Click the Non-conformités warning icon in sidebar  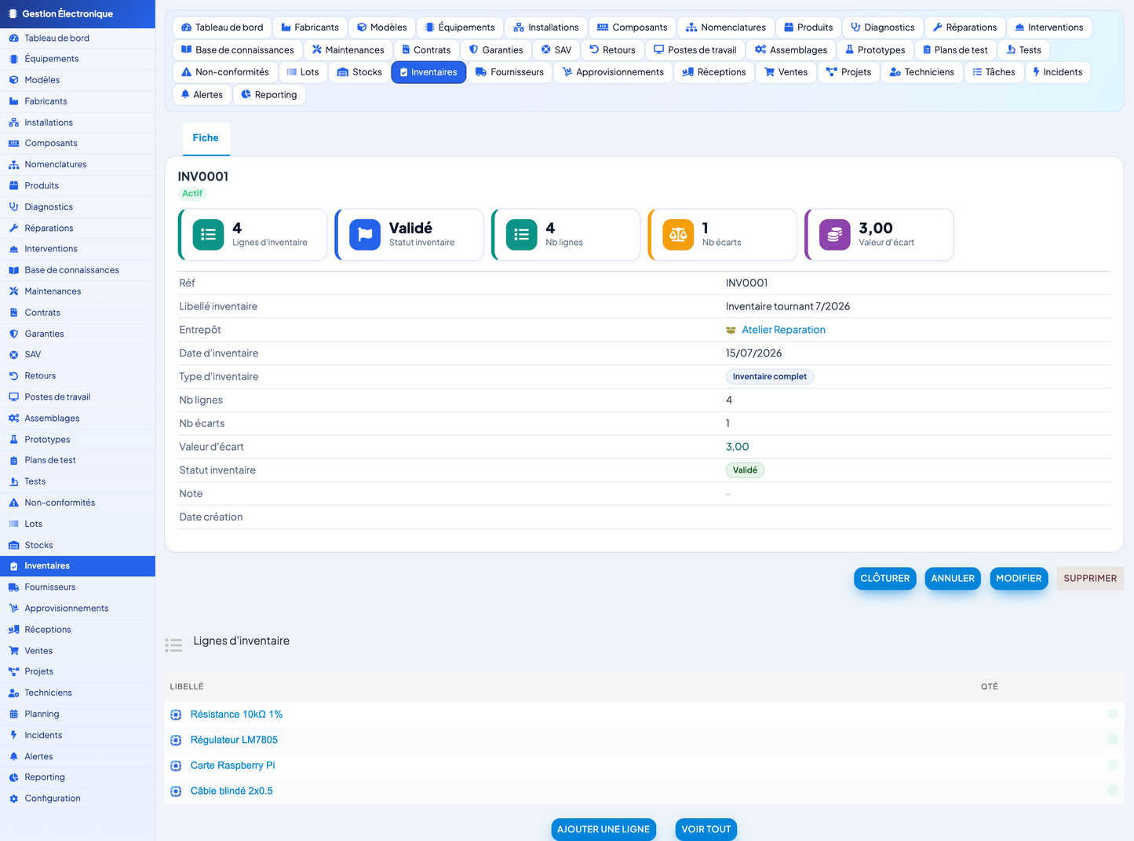coord(13,503)
